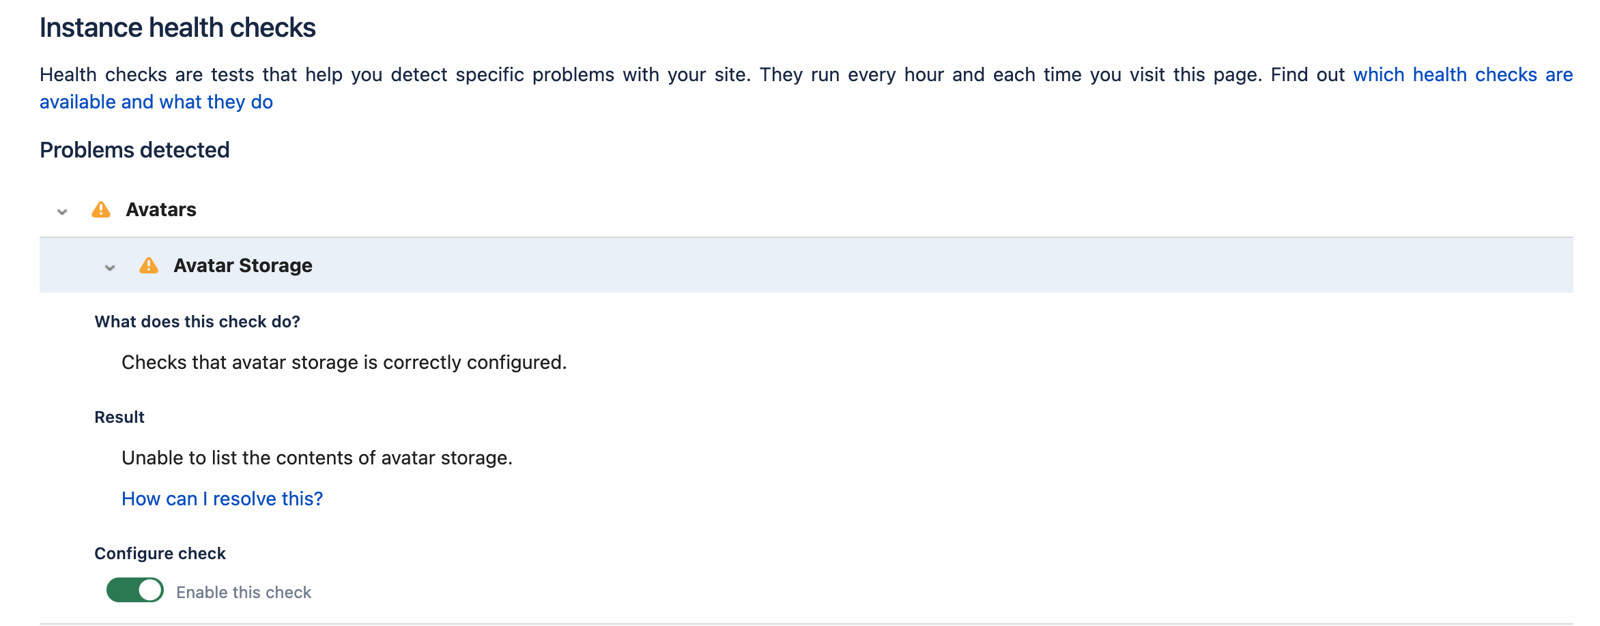Select the Avatars group label
The image size is (1600, 626).
tap(161, 210)
